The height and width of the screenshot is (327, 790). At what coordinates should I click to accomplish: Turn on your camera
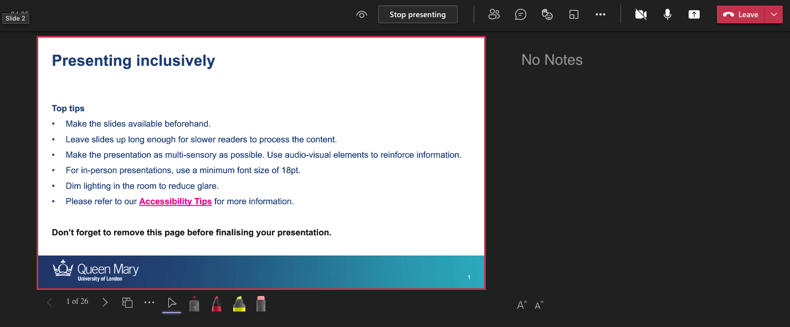pyautogui.click(x=640, y=14)
